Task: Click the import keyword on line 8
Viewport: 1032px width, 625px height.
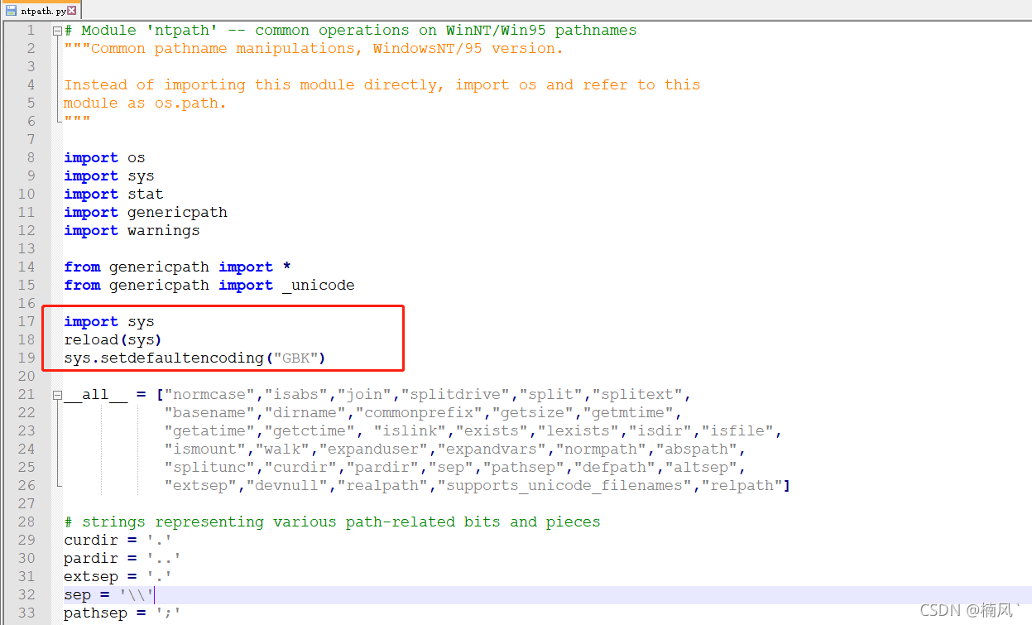Action: (91, 157)
